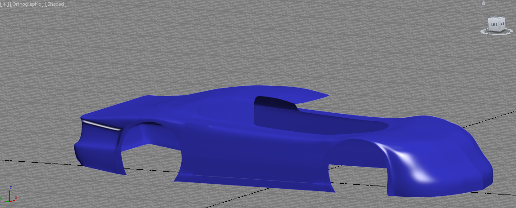The image size is (516, 208).
Task: Open the Orthographic point-of-view menu
Action: pos(27,4)
